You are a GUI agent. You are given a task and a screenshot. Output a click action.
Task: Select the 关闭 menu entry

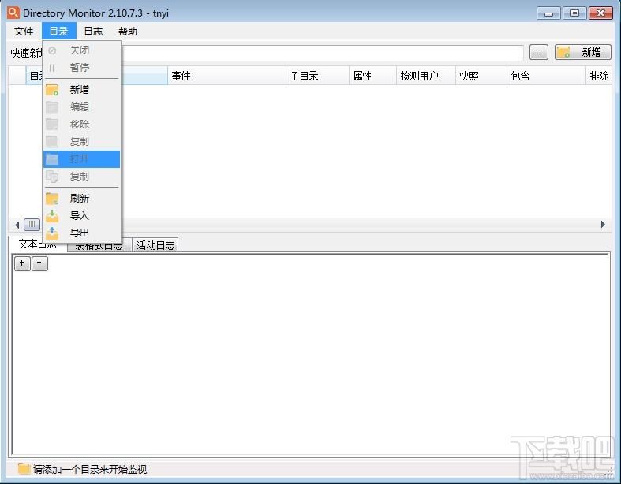81,50
